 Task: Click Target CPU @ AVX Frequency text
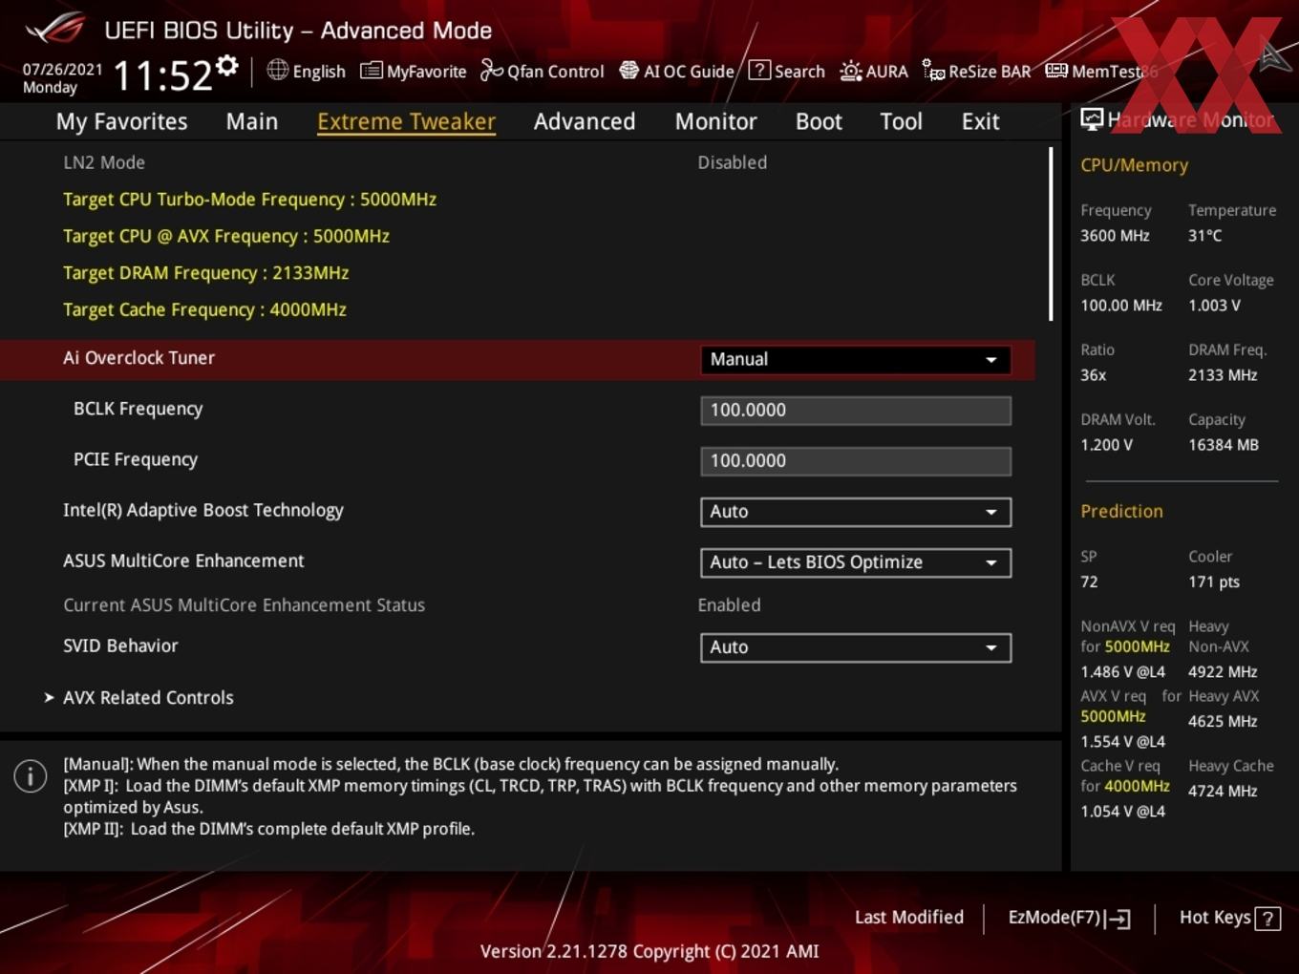(x=226, y=236)
